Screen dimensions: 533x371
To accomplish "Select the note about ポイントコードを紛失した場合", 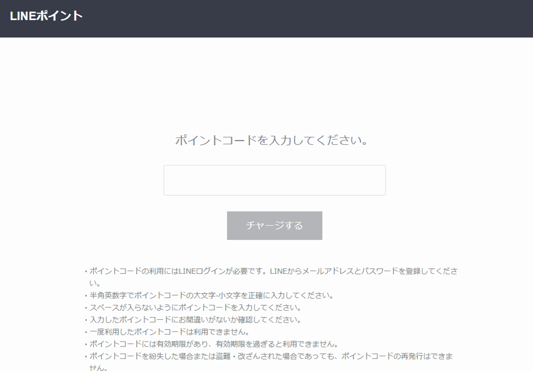I will [269, 361].
